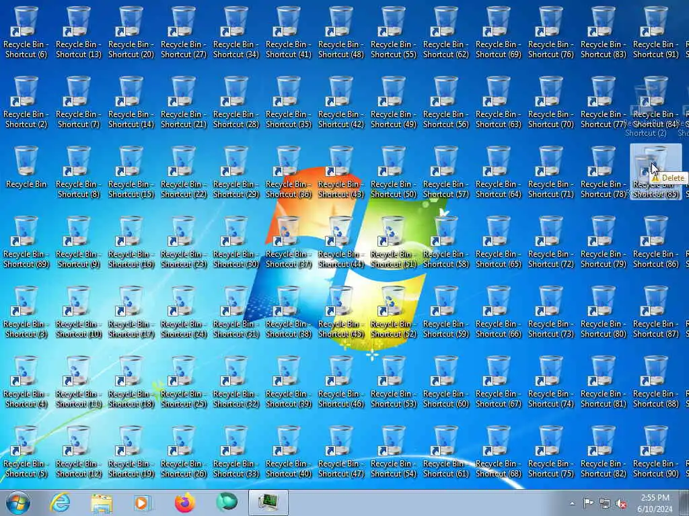Screen dimensions: 689x516
Task: Select Recycle Bin - Shortcut (72) icon
Action: coord(550,242)
